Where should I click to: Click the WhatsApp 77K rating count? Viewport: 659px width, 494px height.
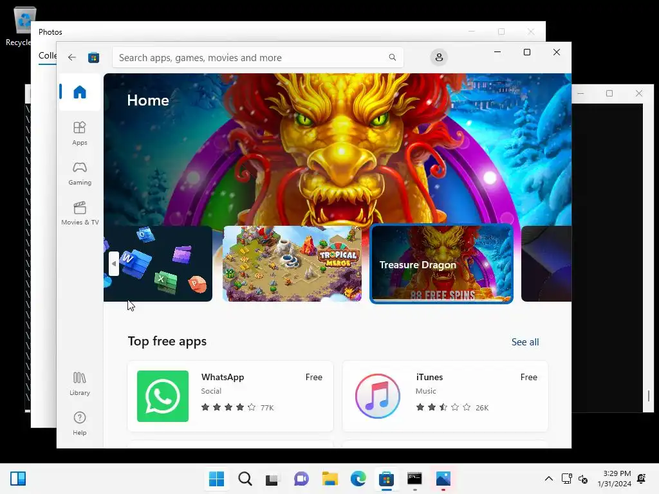(x=267, y=407)
